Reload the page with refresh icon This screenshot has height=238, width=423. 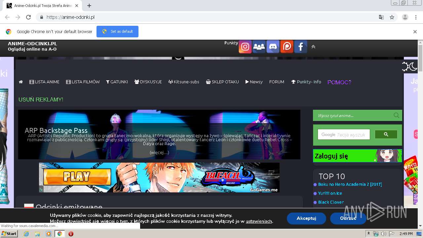(28, 17)
